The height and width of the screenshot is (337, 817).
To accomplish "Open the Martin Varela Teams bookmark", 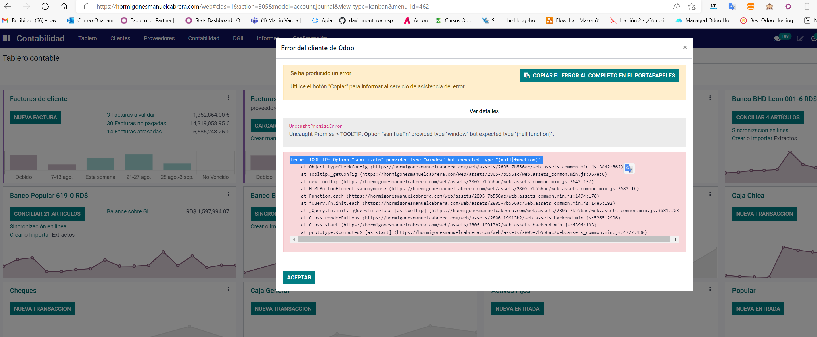I will point(278,20).
